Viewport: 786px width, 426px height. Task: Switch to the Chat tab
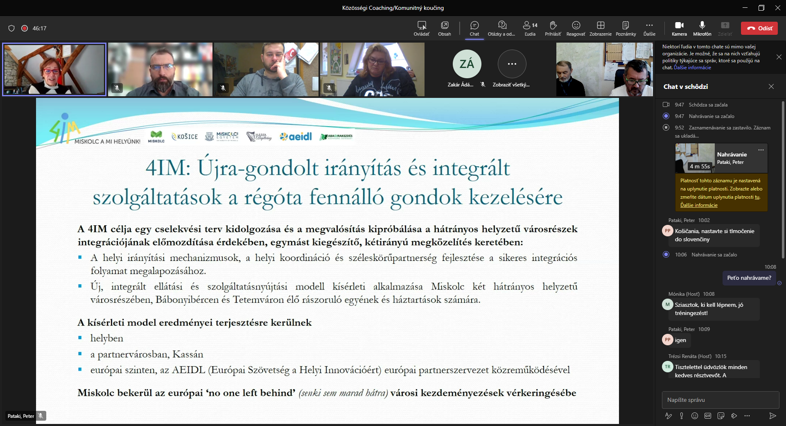(474, 28)
